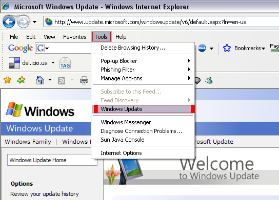Click the Google toolbar logo

(x=21, y=48)
